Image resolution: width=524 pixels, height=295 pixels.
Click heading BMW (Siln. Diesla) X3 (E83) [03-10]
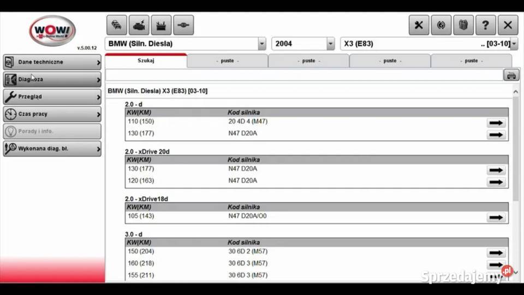pyautogui.click(x=157, y=91)
